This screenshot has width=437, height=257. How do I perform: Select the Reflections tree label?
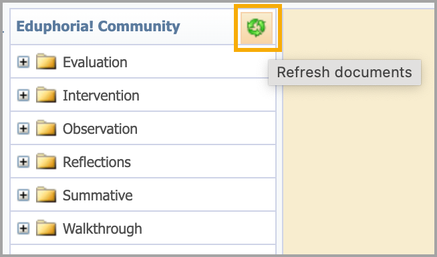tap(97, 162)
